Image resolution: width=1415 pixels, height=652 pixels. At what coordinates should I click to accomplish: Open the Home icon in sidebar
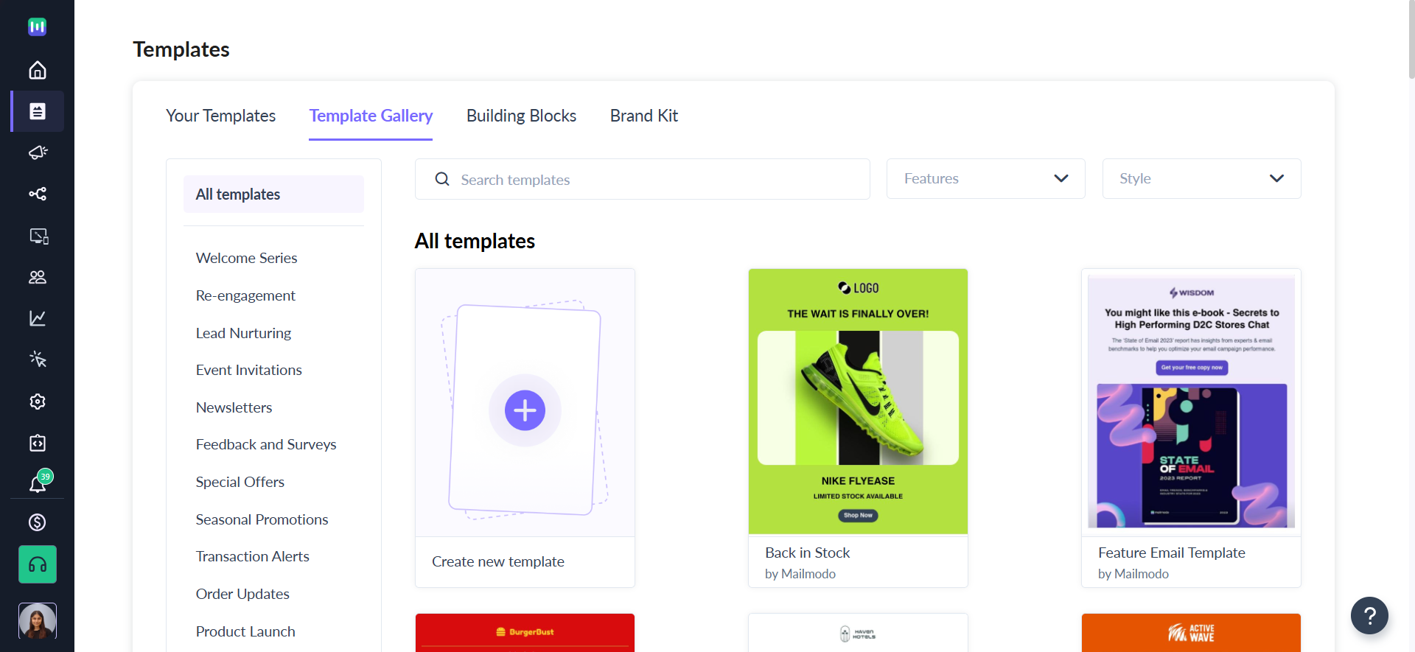[x=38, y=70]
